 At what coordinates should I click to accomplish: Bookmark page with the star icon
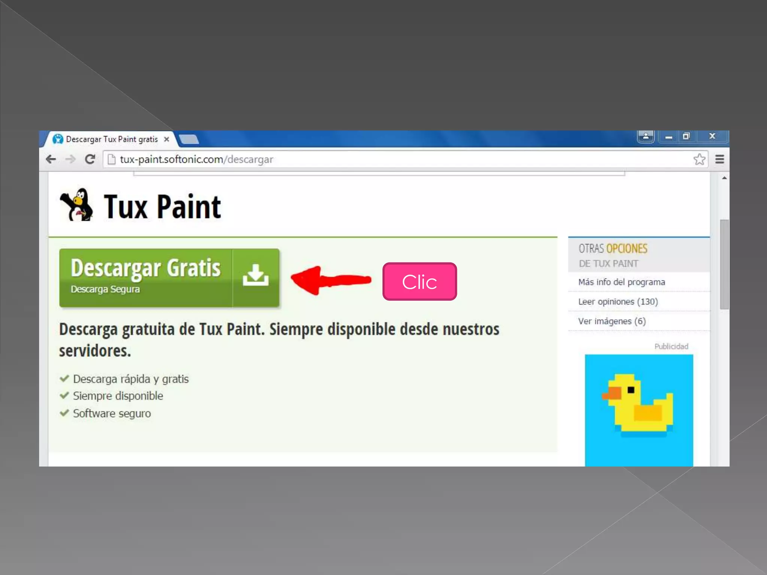[x=699, y=159]
